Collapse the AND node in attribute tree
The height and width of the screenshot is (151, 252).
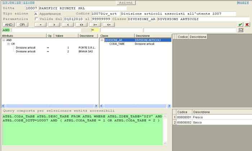4,40
